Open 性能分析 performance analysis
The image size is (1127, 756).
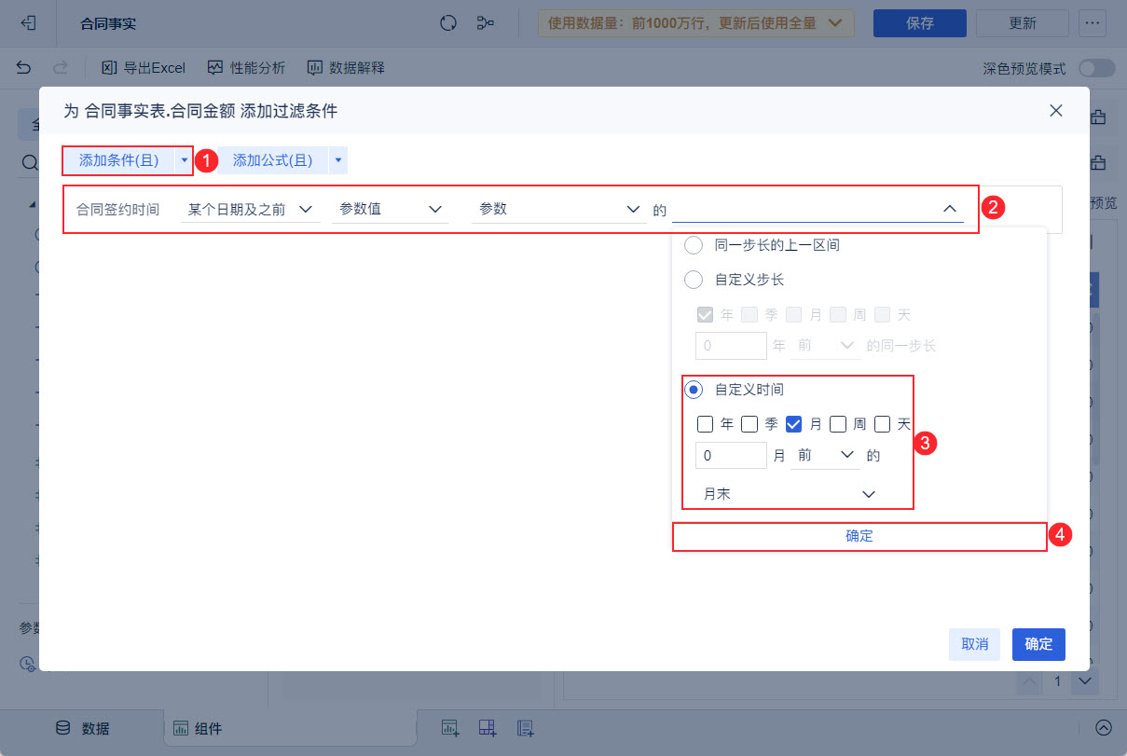click(x=246, y=67)
